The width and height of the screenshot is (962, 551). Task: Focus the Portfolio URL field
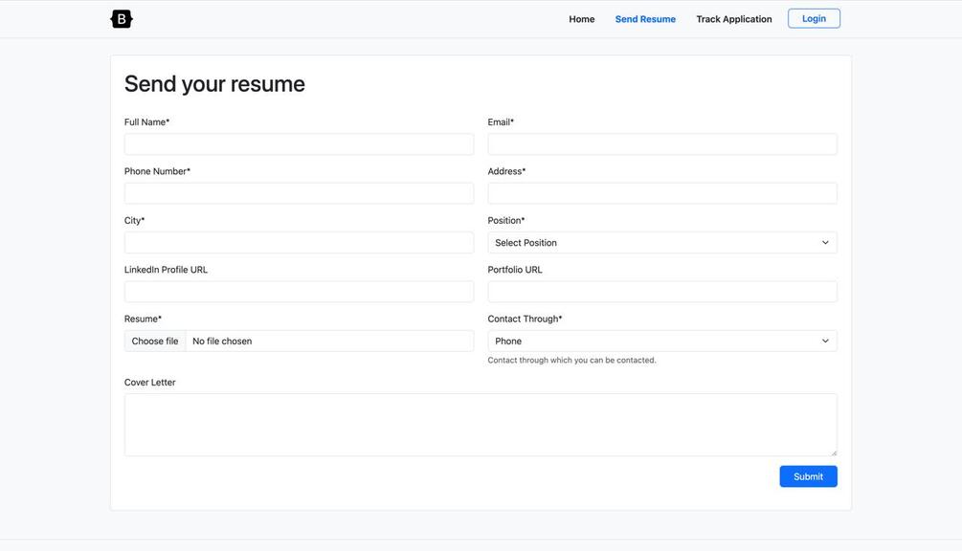(x=662, y=292)
